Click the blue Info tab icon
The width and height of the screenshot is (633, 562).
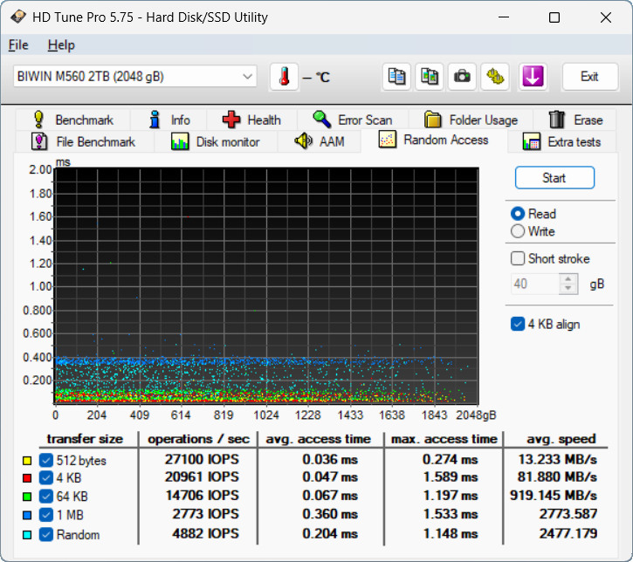[x=155, y=120]
